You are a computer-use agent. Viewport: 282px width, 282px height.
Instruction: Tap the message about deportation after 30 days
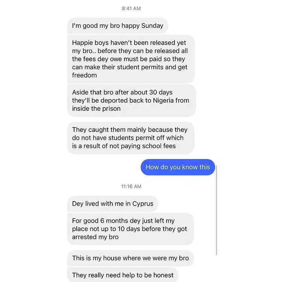[131, 100]
